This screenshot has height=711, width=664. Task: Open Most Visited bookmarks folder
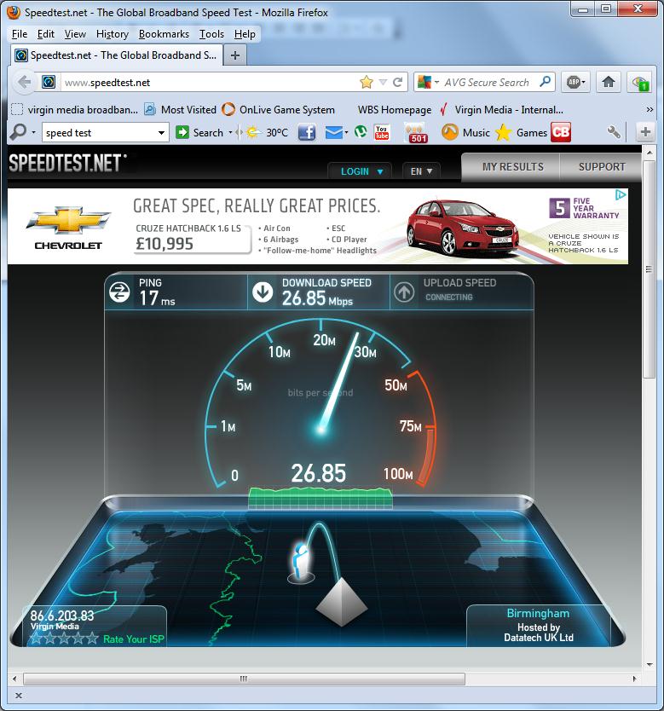[181, 110]
